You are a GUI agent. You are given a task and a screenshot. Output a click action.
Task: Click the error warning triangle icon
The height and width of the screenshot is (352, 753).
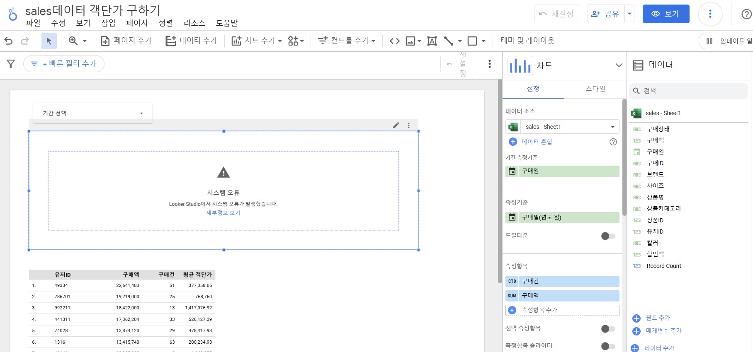point(223,172)
